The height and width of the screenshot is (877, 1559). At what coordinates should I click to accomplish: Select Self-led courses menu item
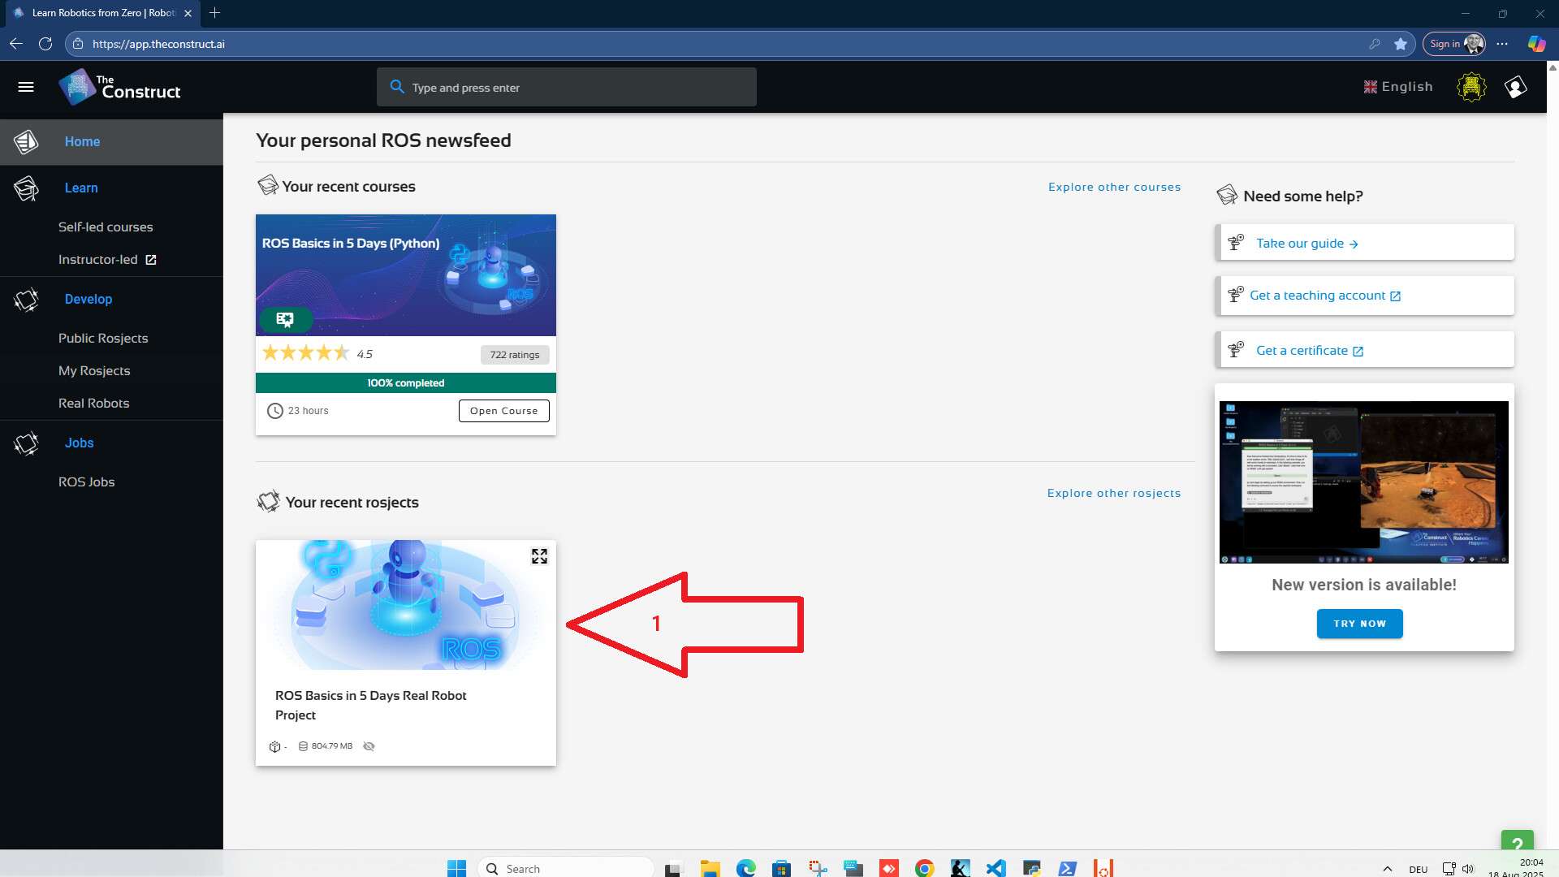click(x=106, y=227)
